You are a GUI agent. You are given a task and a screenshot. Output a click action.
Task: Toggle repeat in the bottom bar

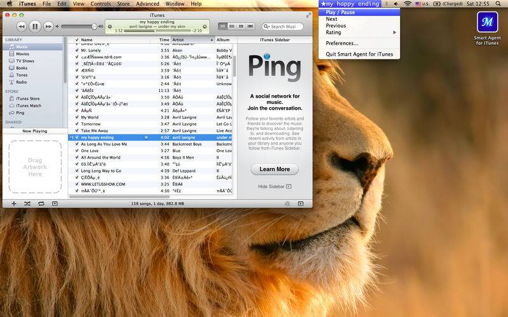(x=41, y=204)
